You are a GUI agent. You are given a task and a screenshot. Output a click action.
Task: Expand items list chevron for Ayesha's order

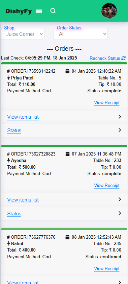[120, 199]
